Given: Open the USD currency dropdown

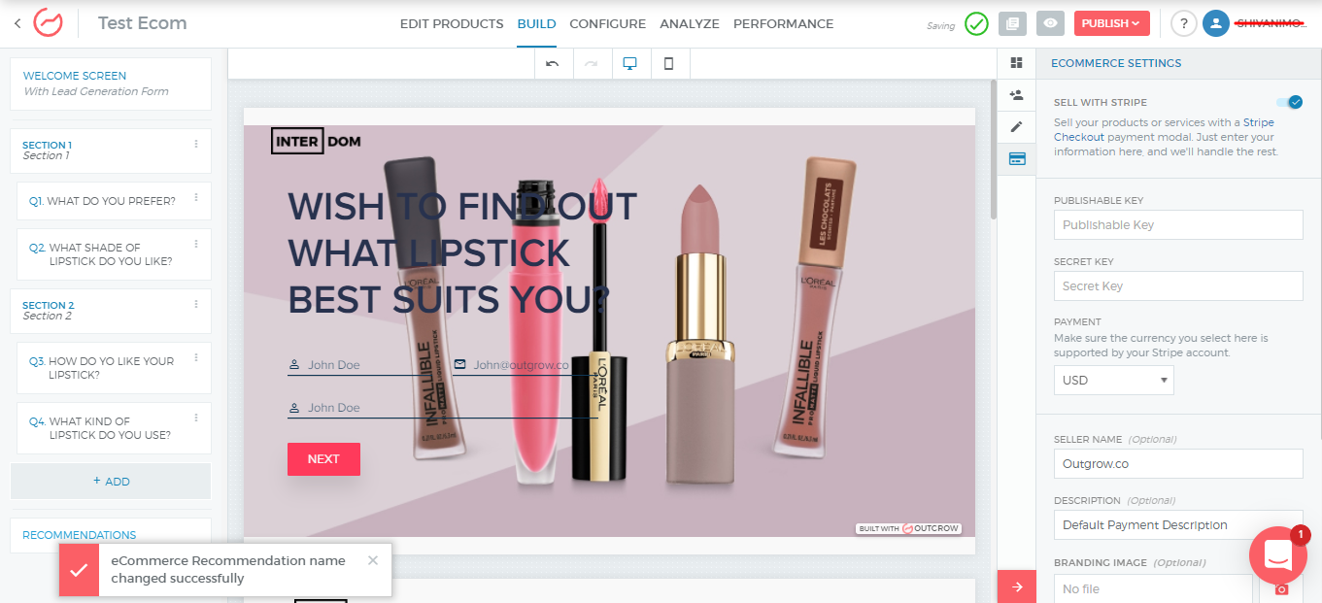Looking at the screenshot, I should pos(1113,380).
